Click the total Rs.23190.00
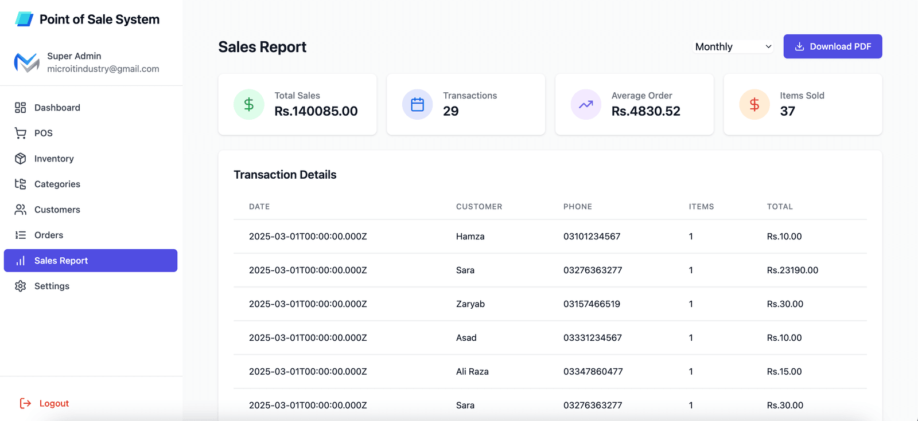 pos(792,270)
